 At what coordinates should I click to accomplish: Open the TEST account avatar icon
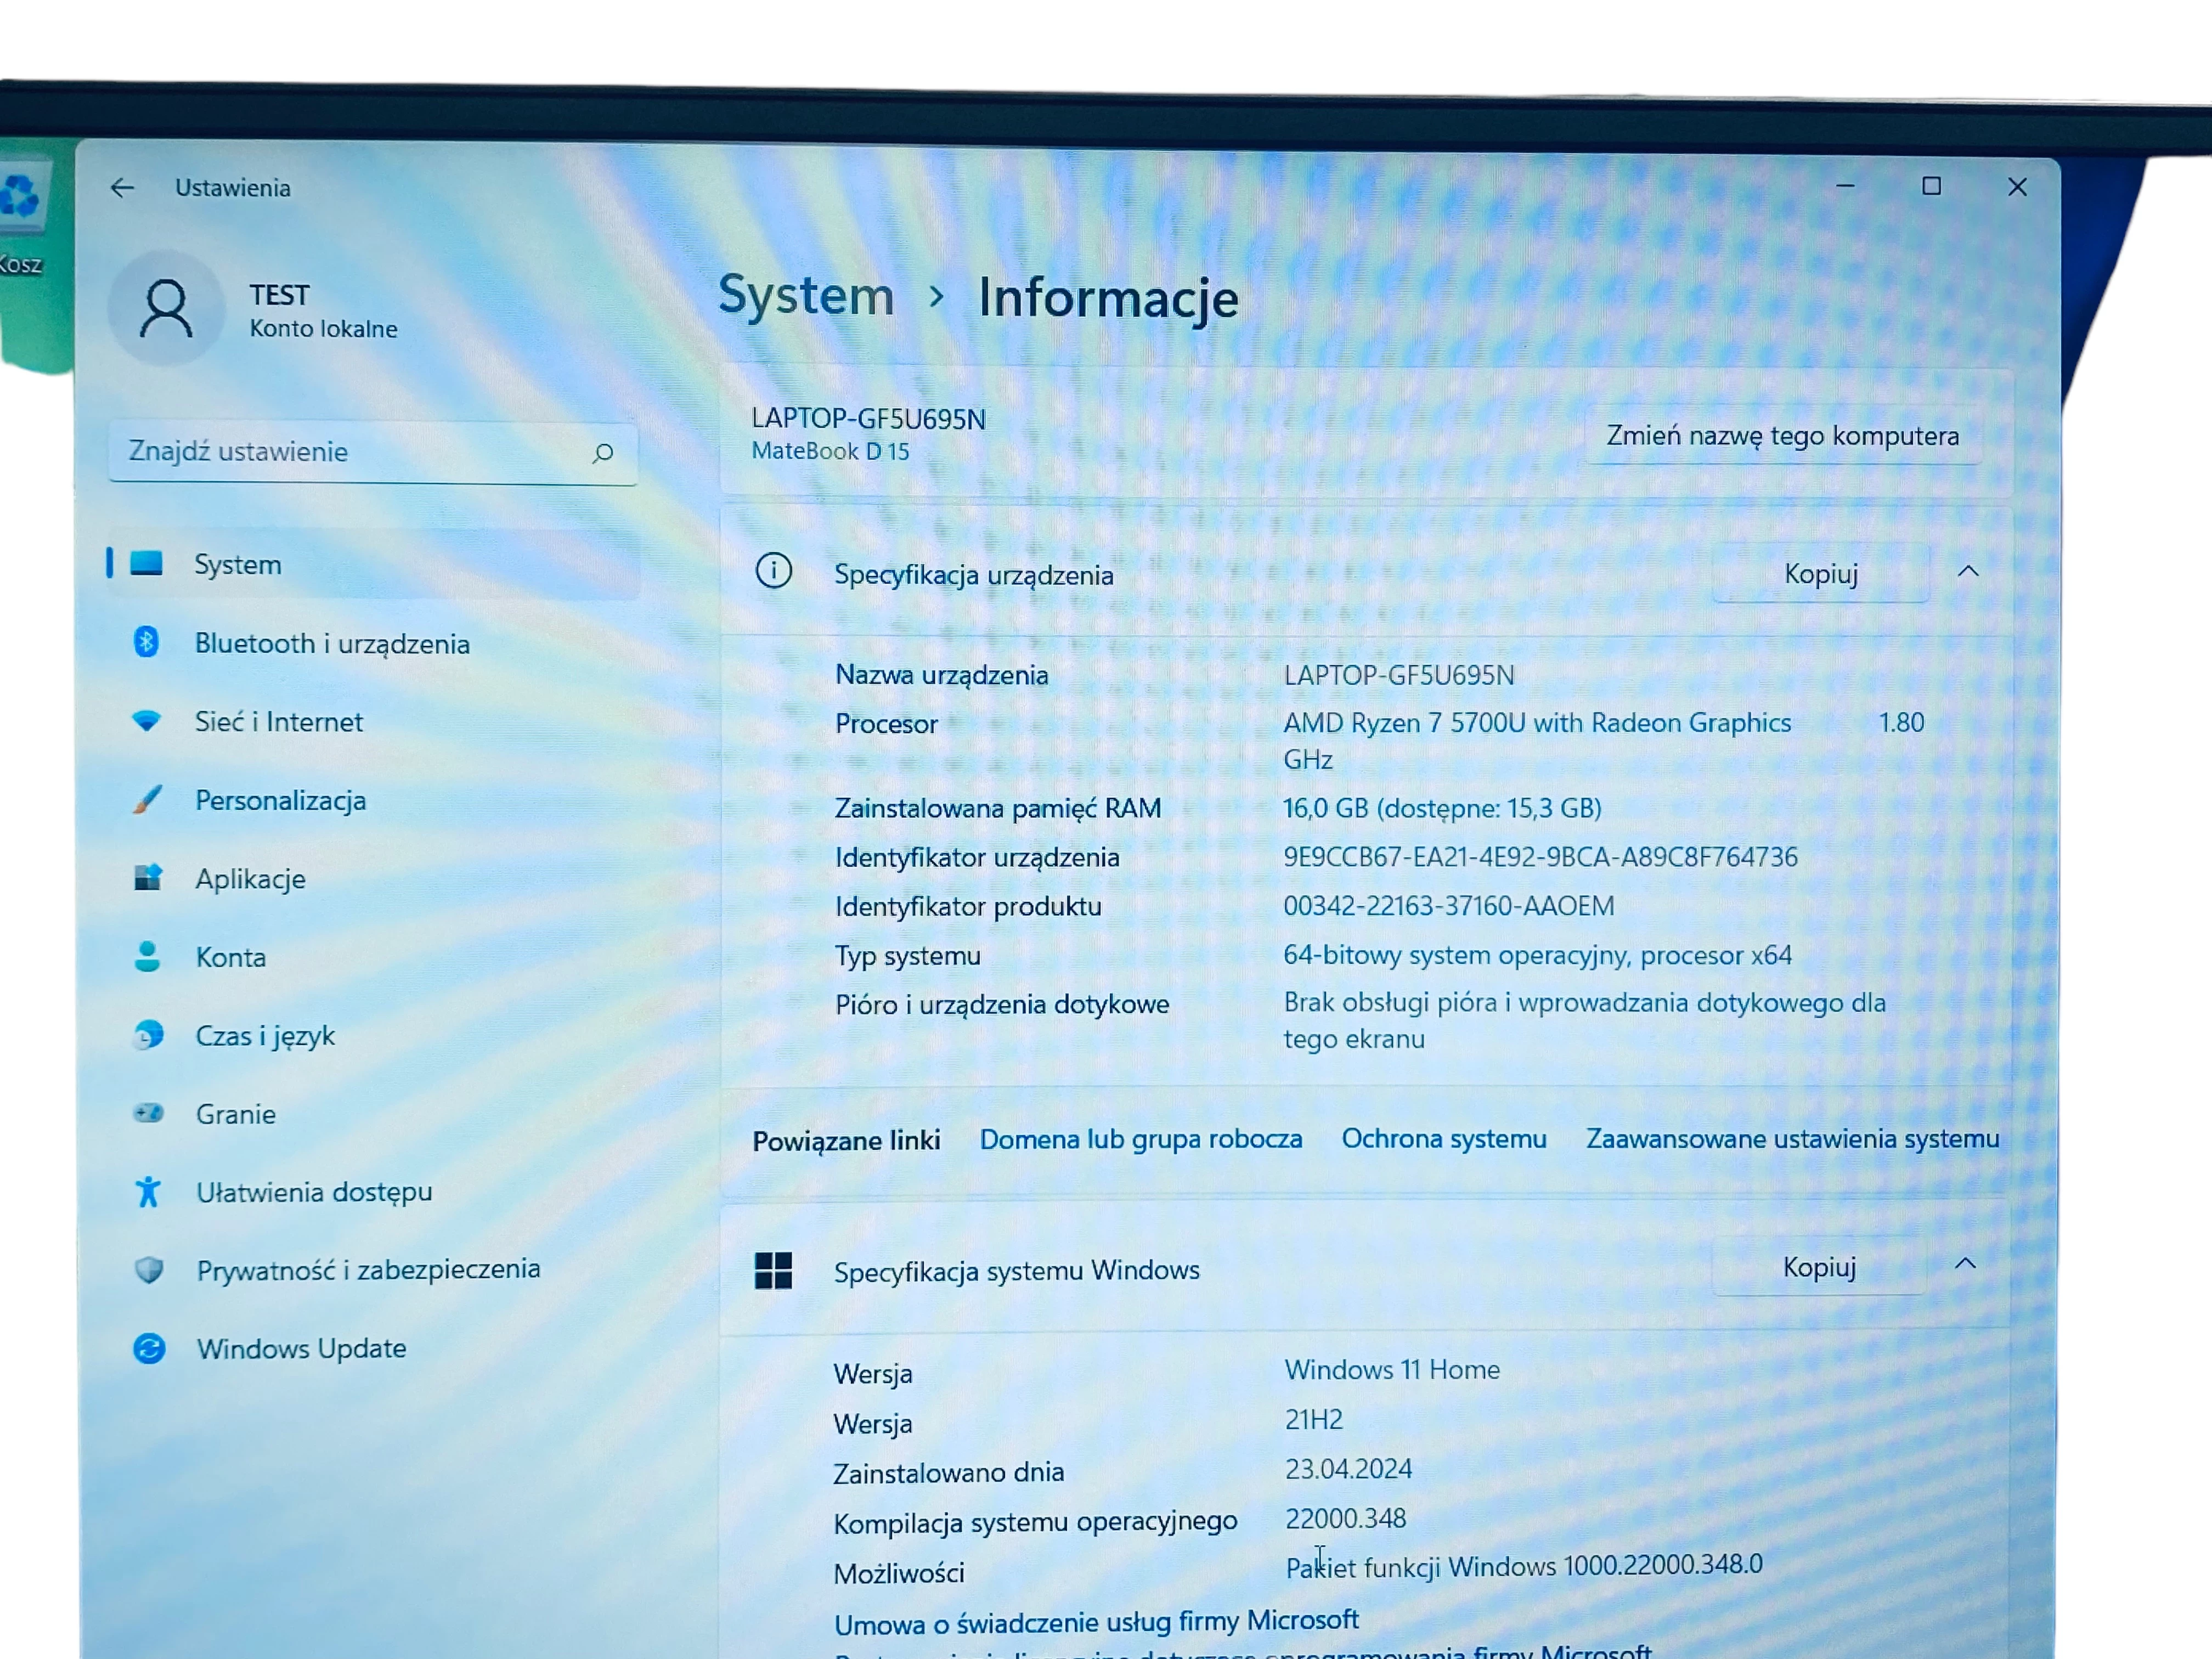(166, 308)
